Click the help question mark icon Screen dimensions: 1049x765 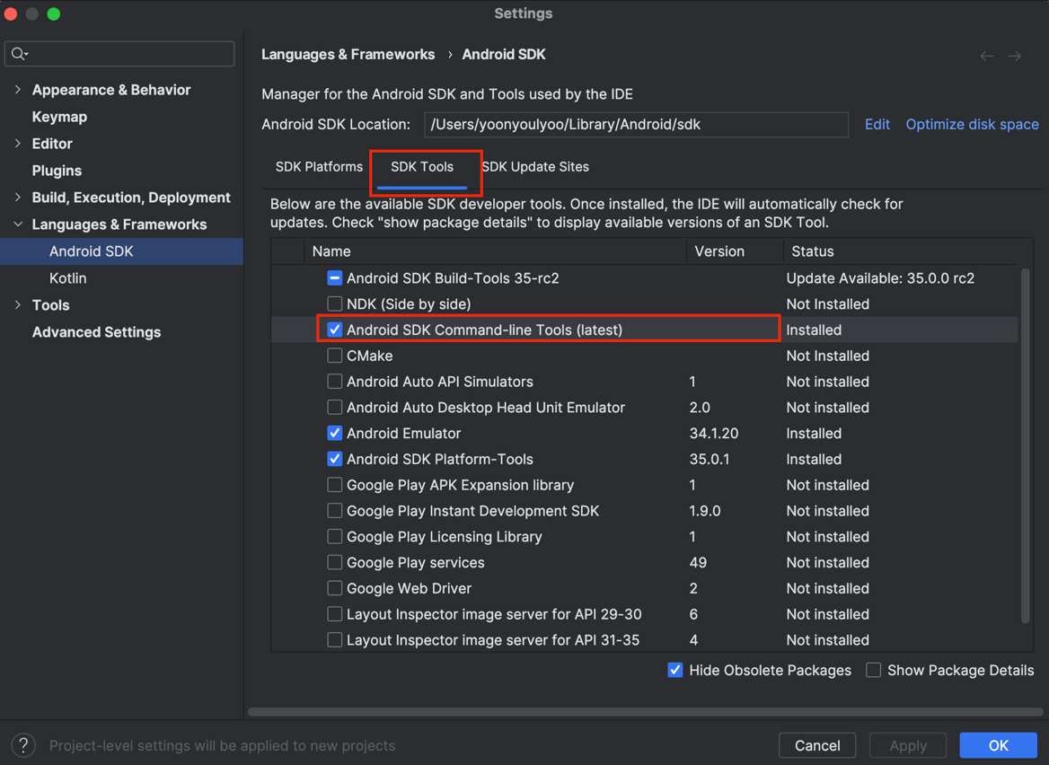click(x=23, y=744)
